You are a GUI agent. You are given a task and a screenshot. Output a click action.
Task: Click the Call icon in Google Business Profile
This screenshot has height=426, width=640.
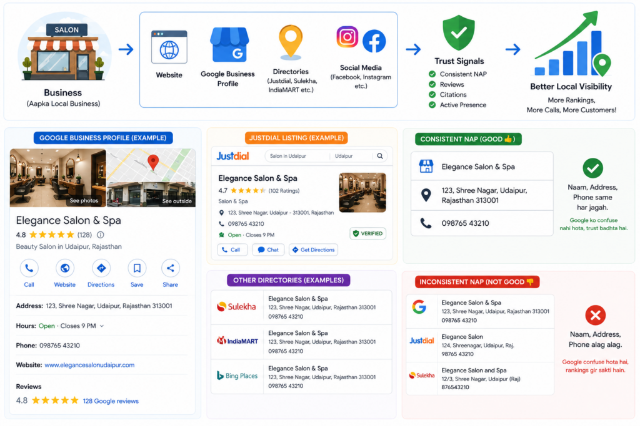coord(29,268)
